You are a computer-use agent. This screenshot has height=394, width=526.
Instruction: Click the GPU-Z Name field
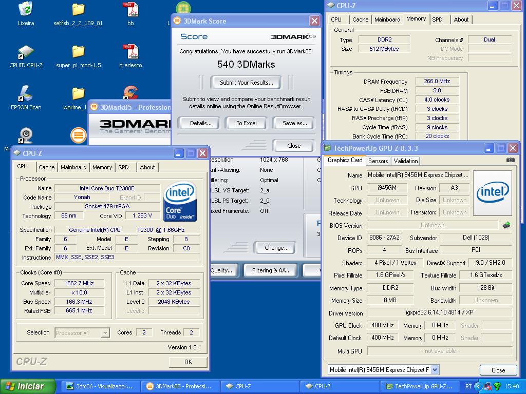[418, 175]
